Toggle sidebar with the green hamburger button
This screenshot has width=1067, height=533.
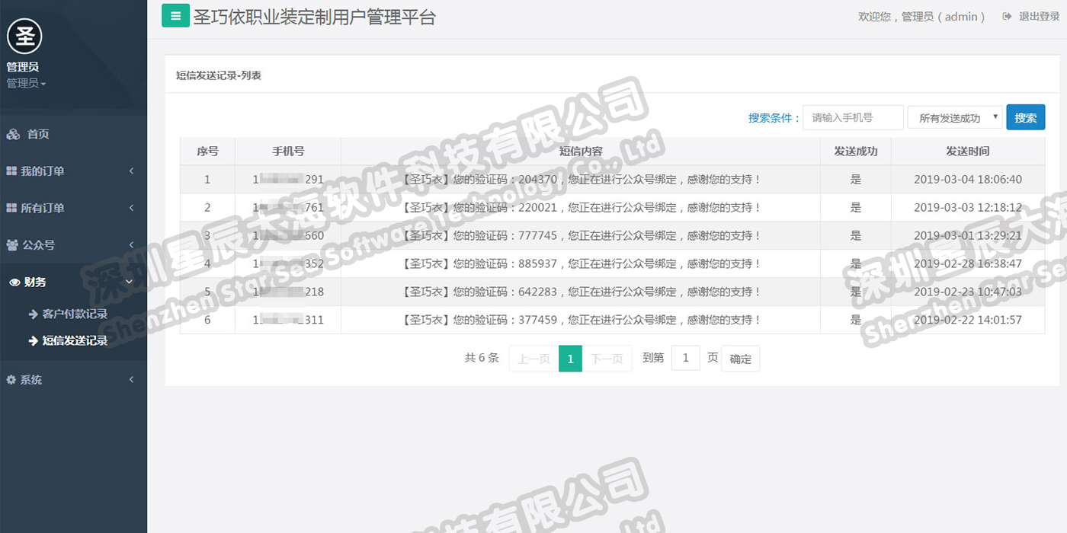(175, 15)
